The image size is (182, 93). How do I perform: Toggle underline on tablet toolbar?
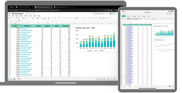pos(147,19)
